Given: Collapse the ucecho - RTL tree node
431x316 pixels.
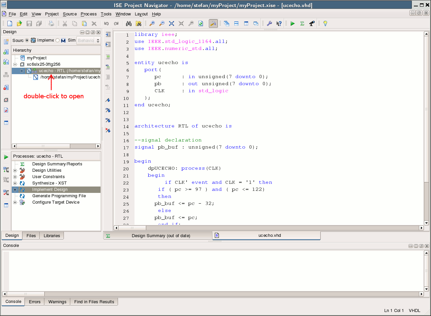Looking at the screenshot, I should [x=22, y=71].
